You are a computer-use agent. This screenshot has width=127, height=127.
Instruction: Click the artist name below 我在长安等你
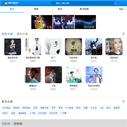click(x=94, y=89)
